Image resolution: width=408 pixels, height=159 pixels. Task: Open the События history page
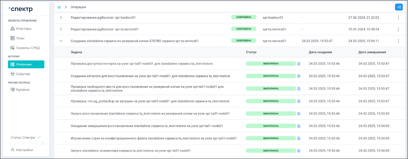pyautogui.click(x=23, y=74)
